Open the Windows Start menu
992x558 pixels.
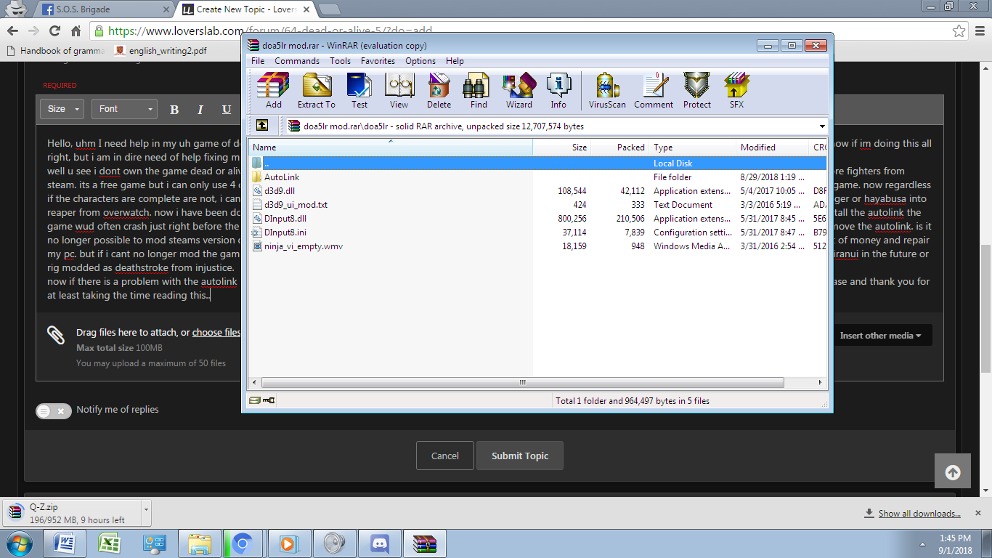tap(19, 543)
